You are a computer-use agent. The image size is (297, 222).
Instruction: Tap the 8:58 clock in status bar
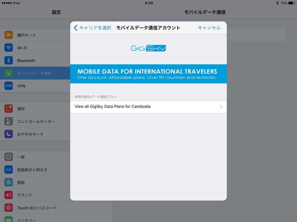click(x=149, y=3)
